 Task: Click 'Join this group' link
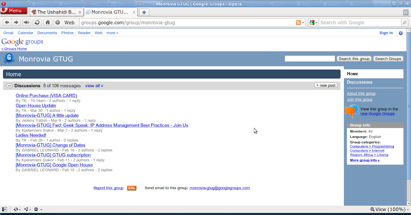pos(360,100)
